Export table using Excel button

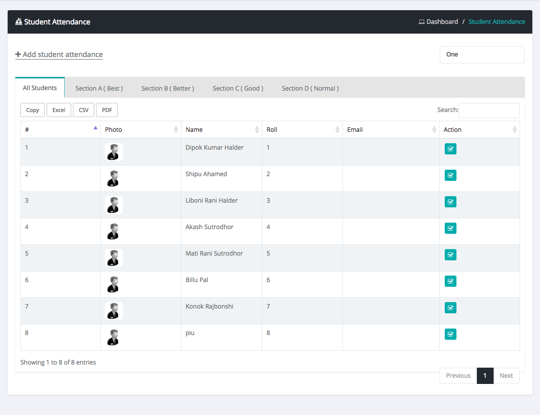click(59, 110)
